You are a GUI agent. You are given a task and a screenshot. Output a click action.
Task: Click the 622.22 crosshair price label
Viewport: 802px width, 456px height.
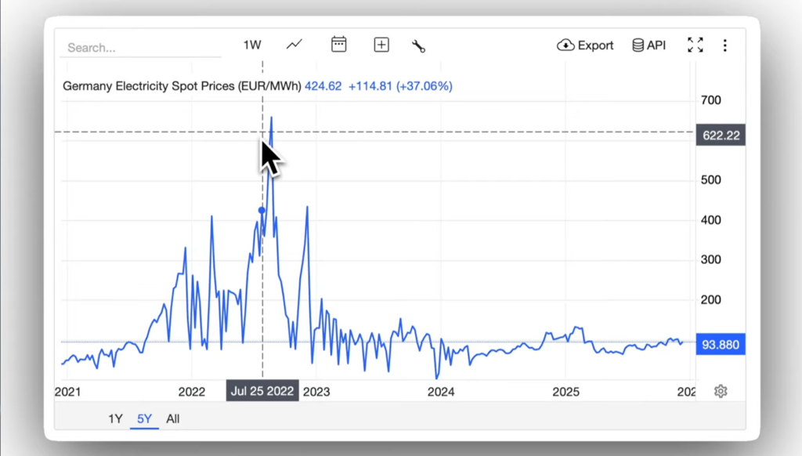coord(720,136)
